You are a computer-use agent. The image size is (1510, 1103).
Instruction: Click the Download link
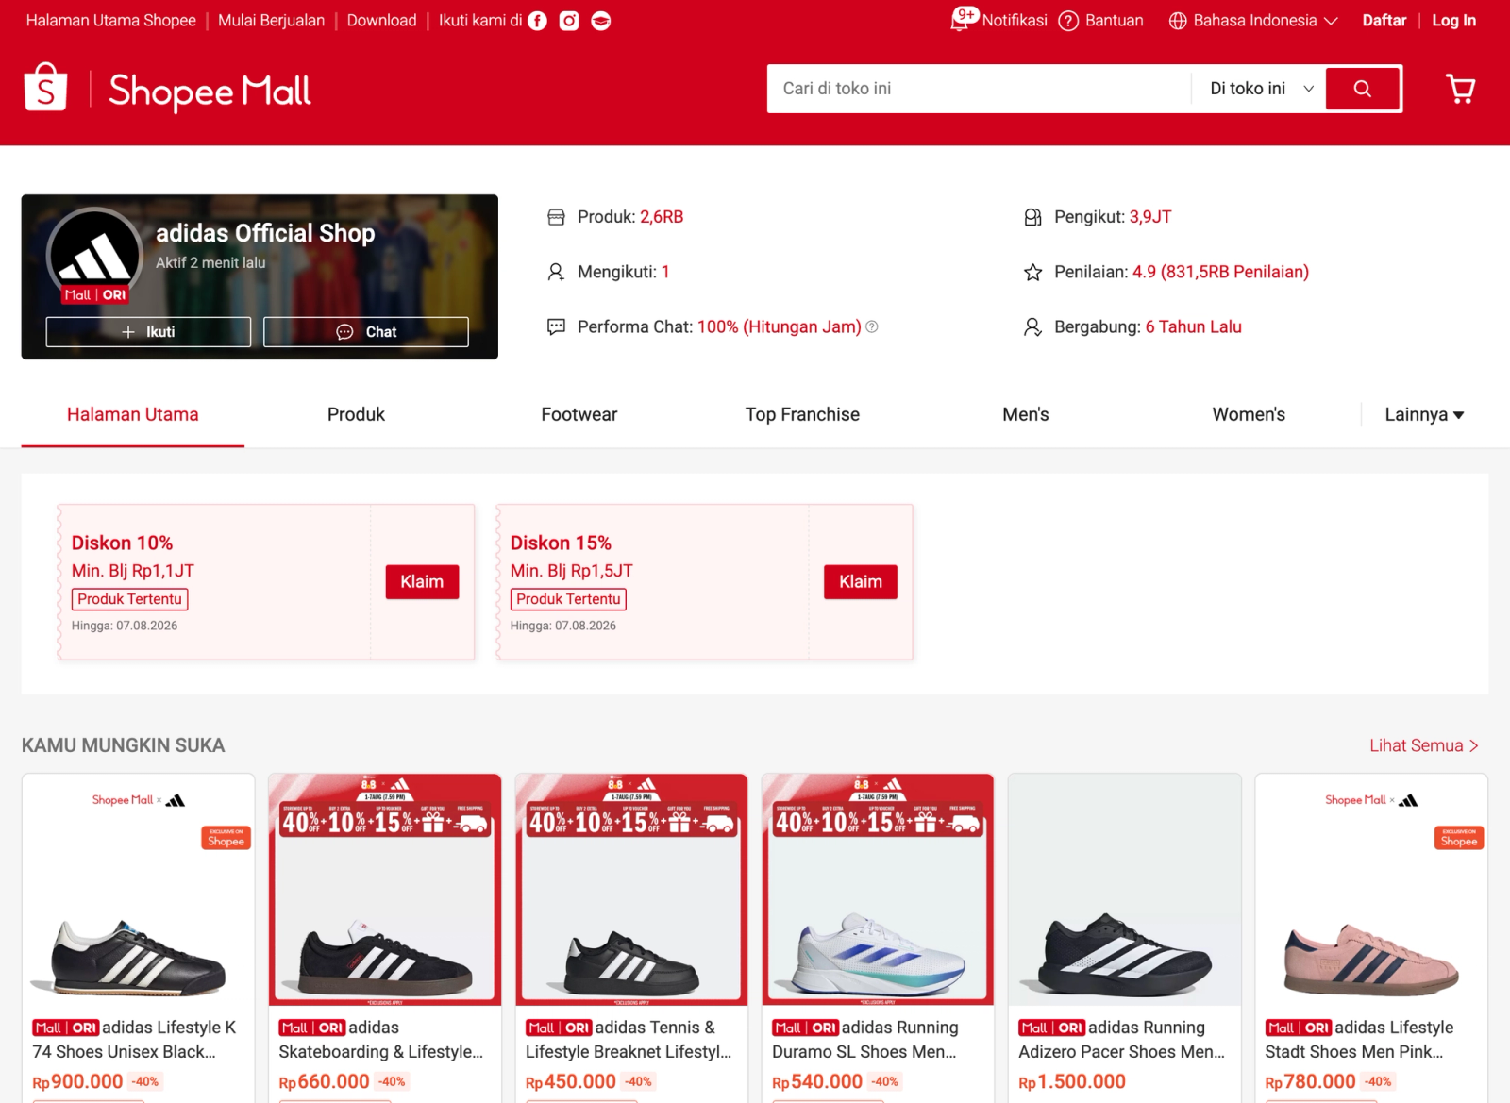381,21
